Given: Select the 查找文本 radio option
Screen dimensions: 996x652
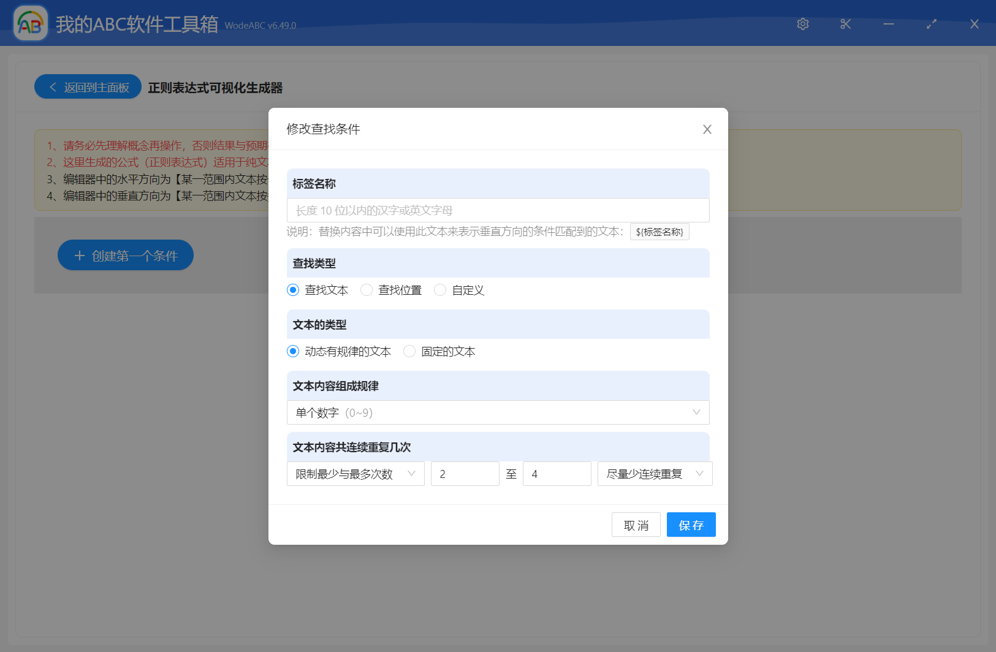Looking at the screenshot, I should click(293, 290).
